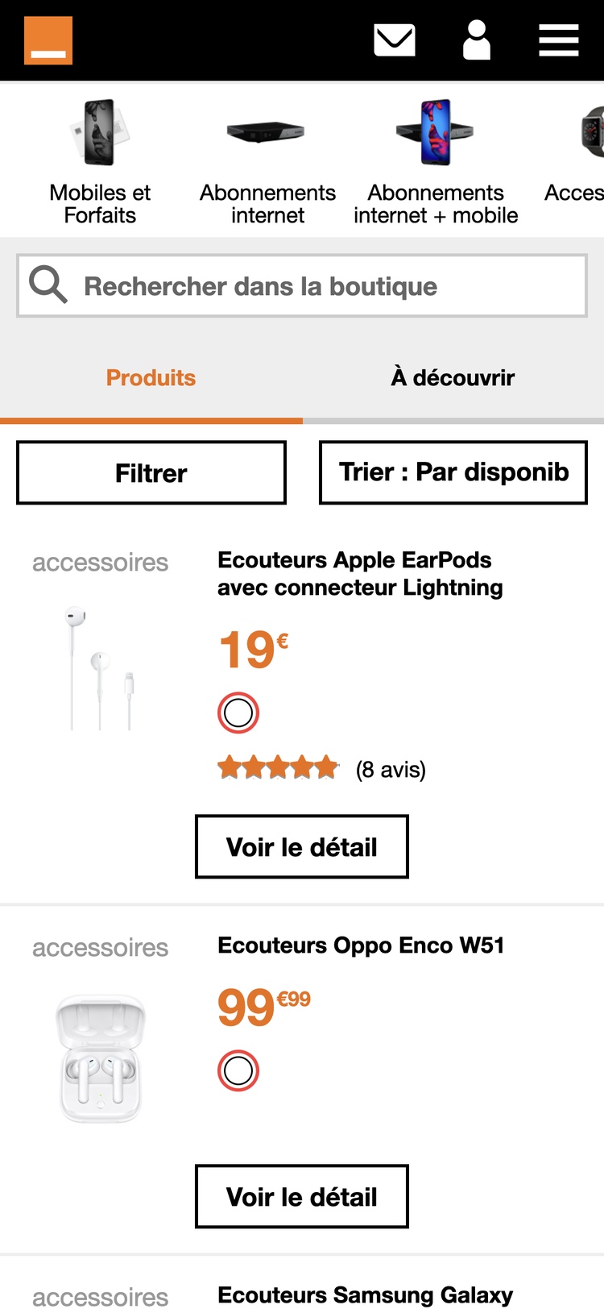Click Voir le détail for Apple EarPods

[302, 846]
